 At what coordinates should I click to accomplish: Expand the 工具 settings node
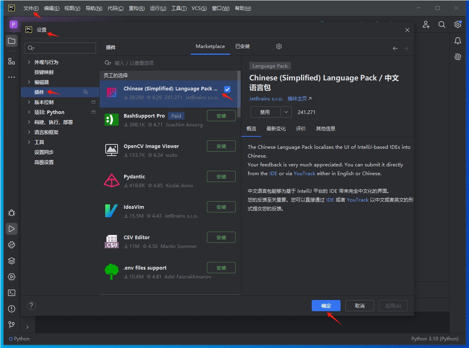tap(29, 142)
